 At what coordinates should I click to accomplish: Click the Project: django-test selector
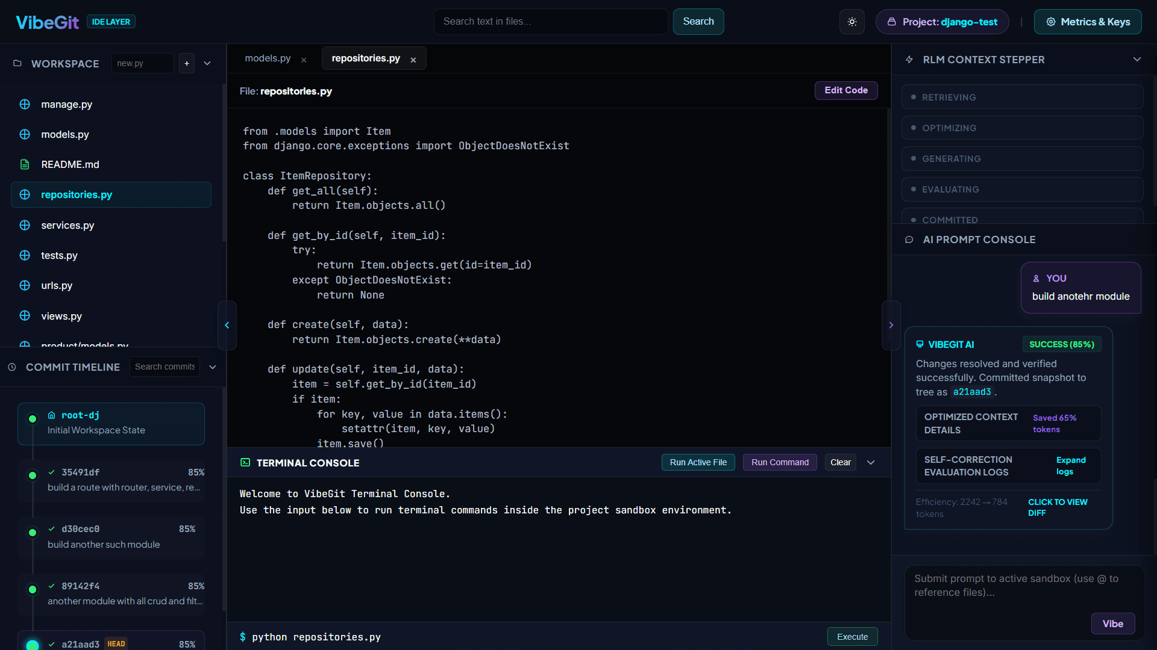(x=942, y=22)
